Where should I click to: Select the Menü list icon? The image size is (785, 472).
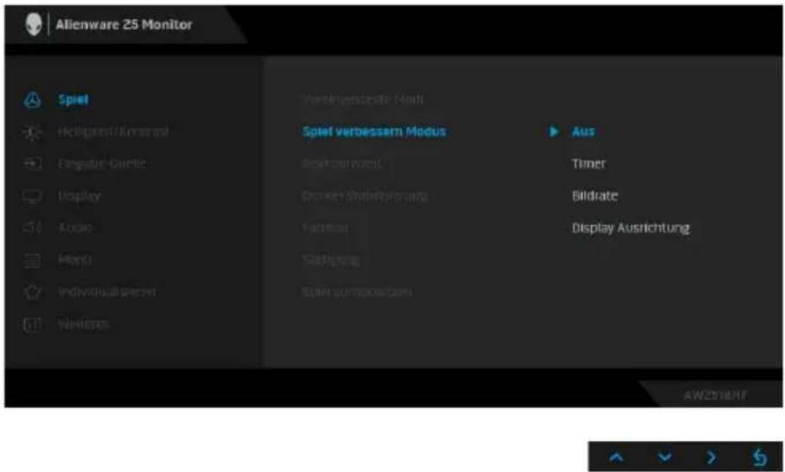33,260
